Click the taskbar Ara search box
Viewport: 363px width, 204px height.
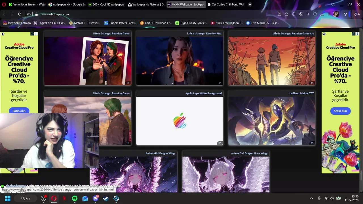click(26, 198)
